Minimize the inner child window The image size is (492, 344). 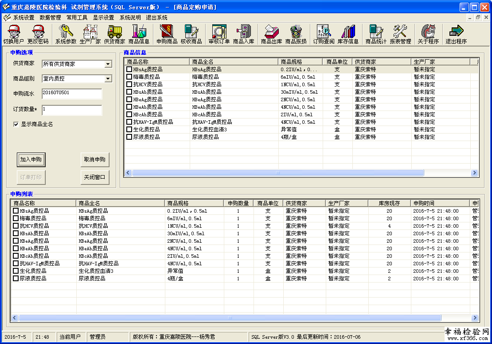pos(469,18)
